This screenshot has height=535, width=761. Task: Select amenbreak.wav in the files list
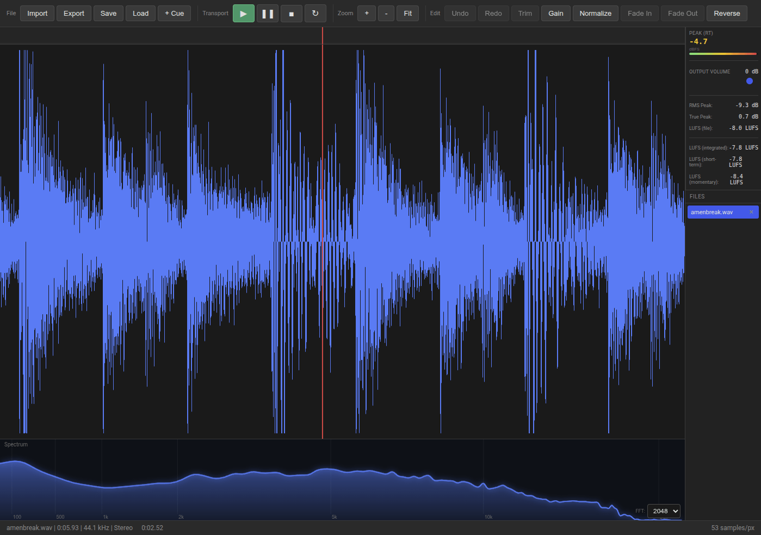tap(713, 212)
